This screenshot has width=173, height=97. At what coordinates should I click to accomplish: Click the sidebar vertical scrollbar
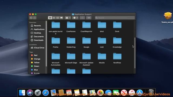pos(46,44)
